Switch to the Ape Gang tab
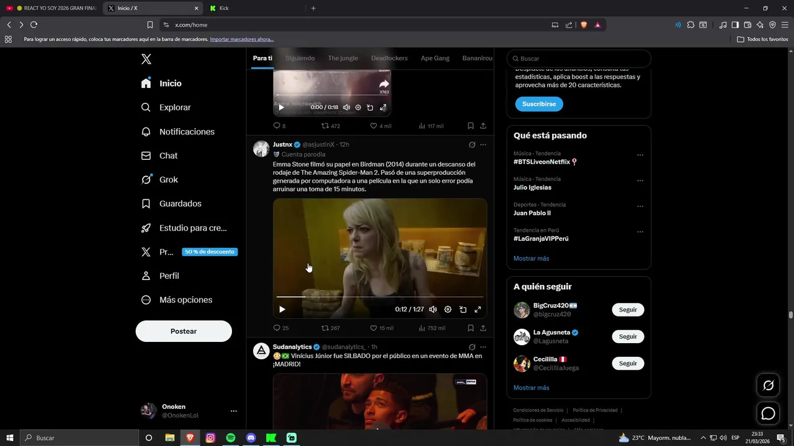794x446 pixels. (435, 58)
